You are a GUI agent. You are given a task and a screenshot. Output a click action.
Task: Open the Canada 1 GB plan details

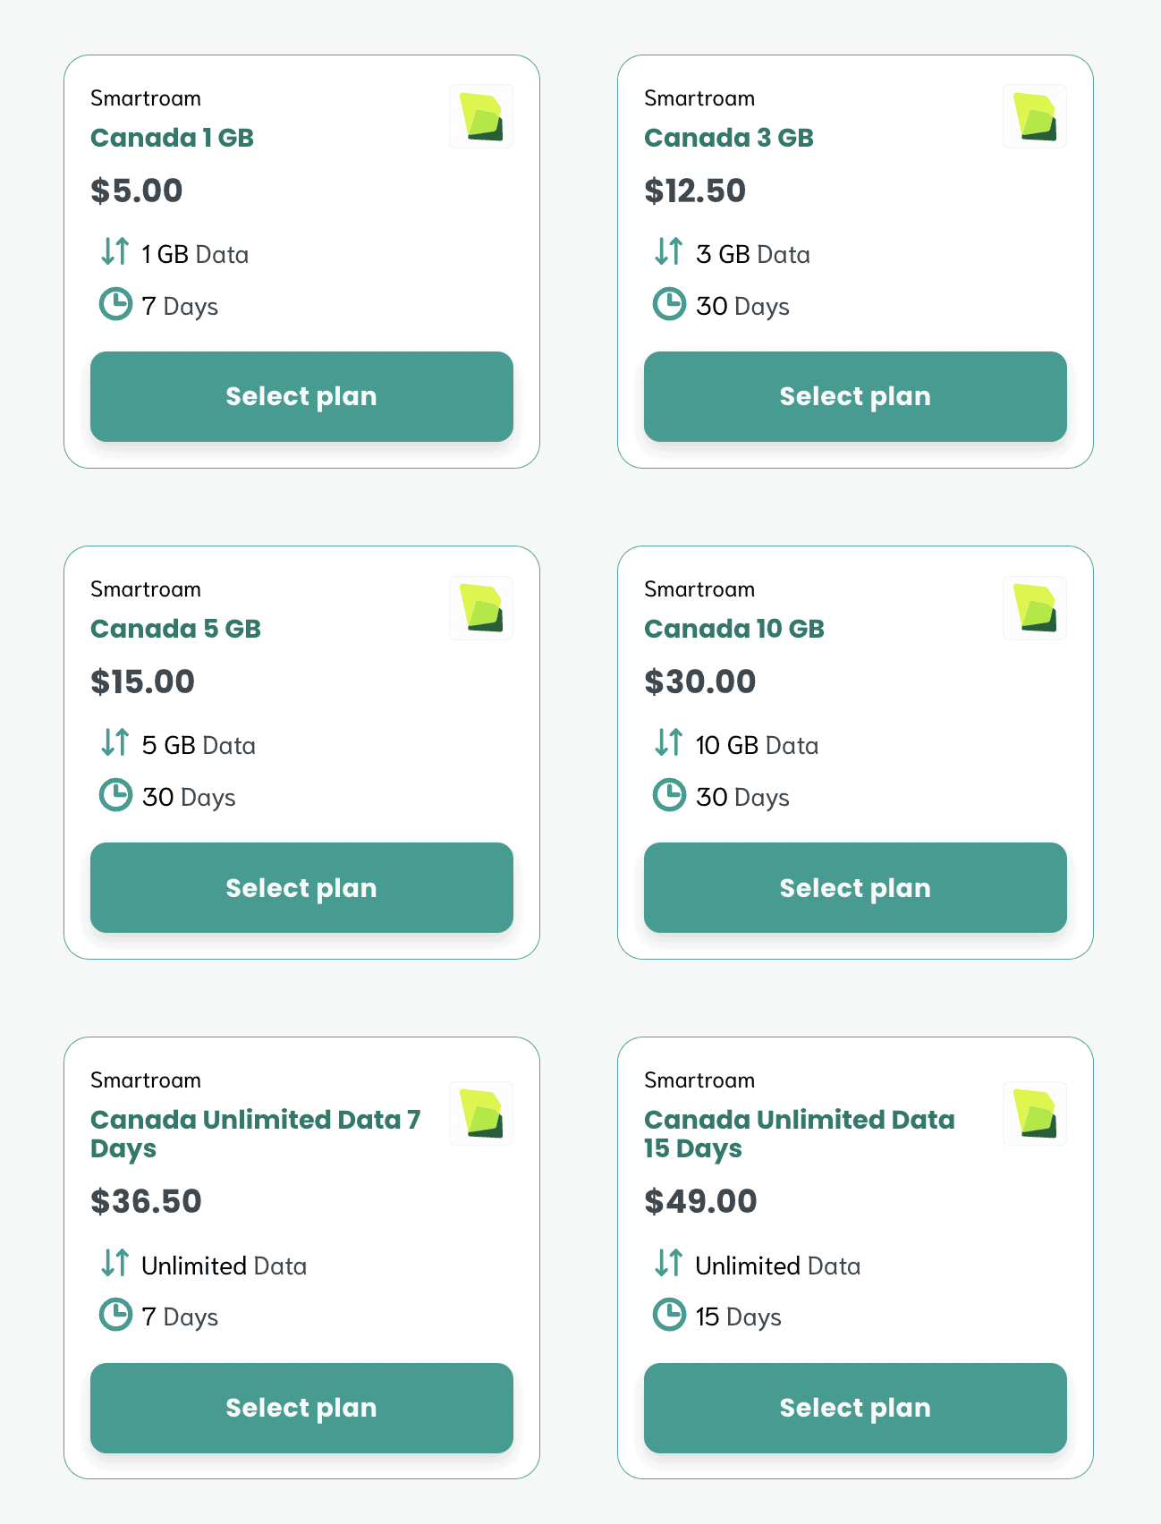coord(172,138)
